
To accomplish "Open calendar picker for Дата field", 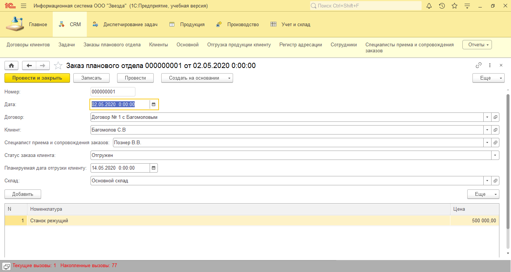I will [153, 105].
